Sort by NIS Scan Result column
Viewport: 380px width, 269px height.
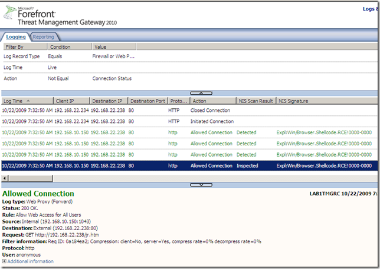[x=255, y=101]
